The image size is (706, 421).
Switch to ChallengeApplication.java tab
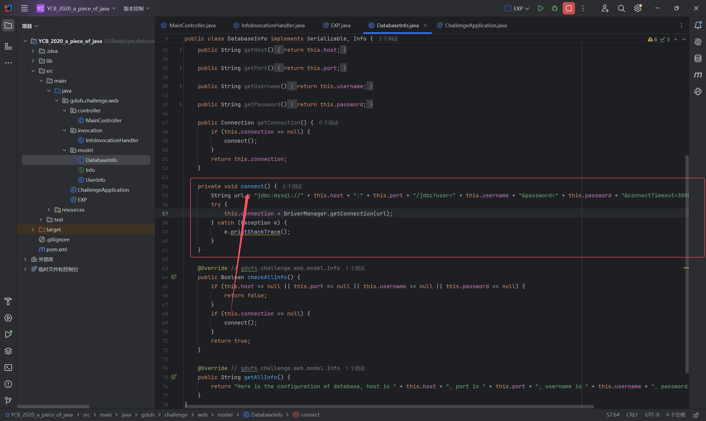tap(472, 26)
